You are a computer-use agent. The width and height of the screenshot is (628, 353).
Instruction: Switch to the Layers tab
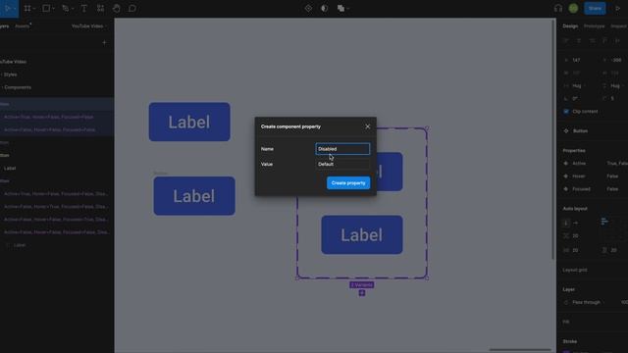4,26
